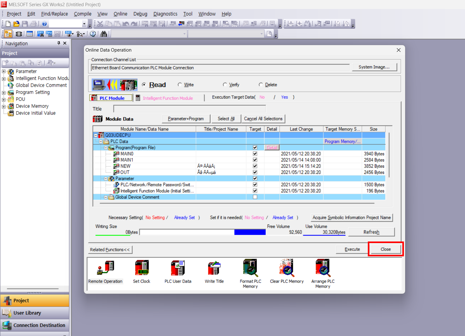Select the Read radio button
This screenshot has height=336, width=465.
[x=144, y=85]
